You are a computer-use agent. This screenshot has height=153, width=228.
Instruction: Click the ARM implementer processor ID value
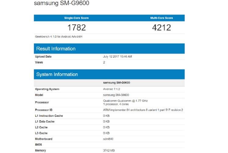(143, 110)
